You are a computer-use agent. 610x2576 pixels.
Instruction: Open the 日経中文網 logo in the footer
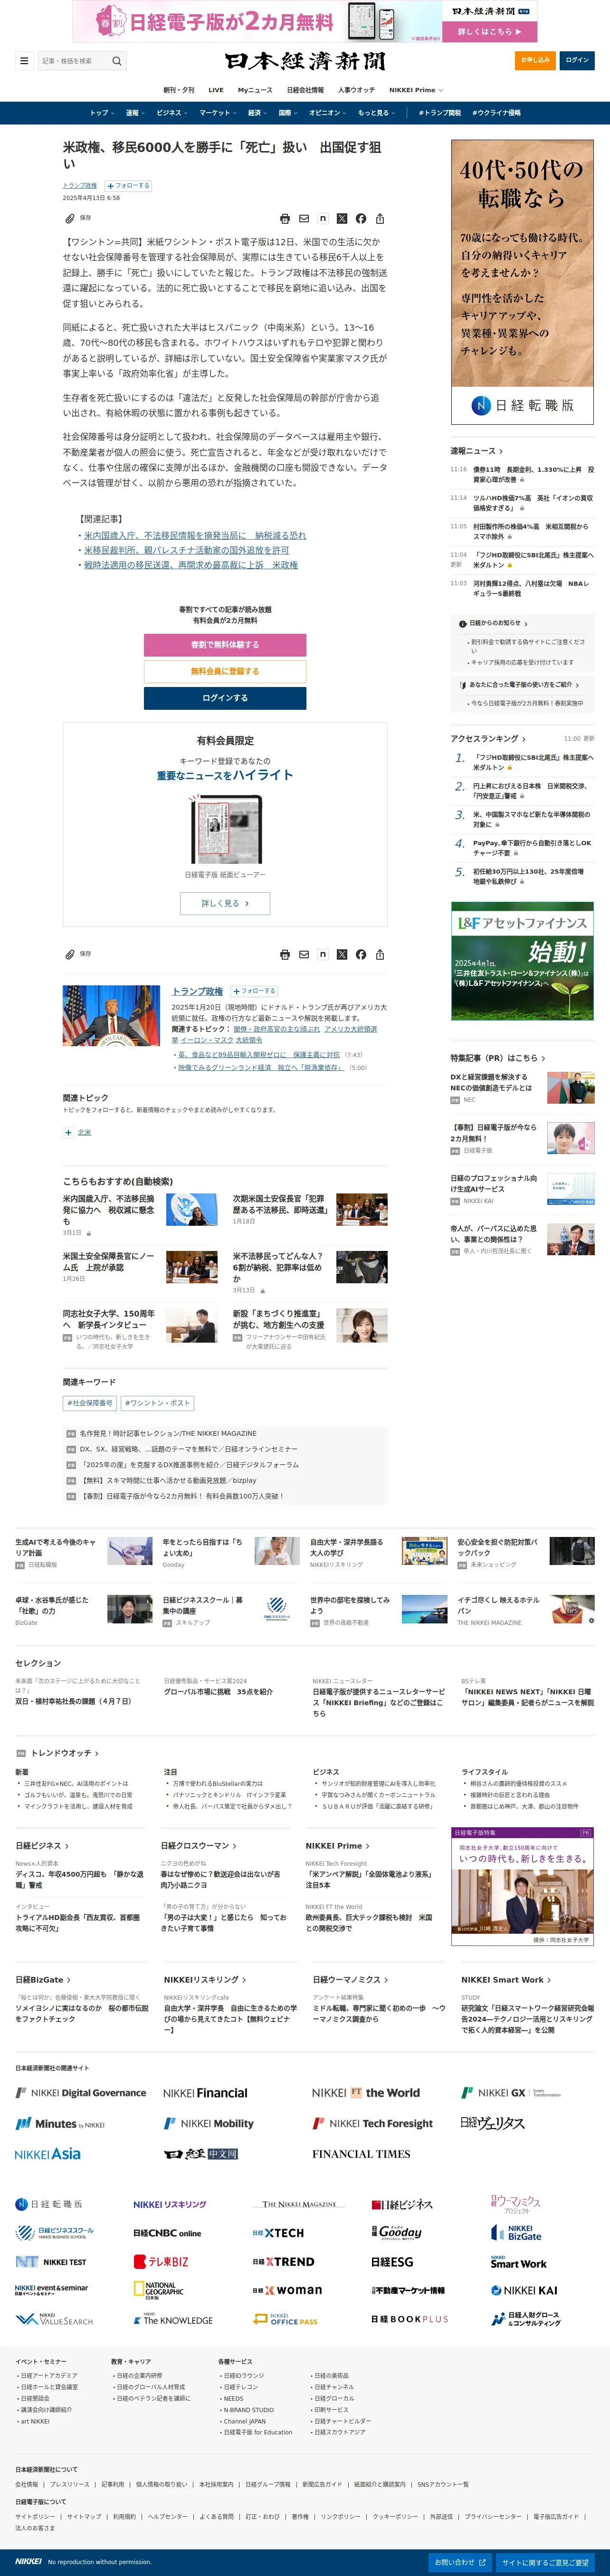pos(201,2153)
